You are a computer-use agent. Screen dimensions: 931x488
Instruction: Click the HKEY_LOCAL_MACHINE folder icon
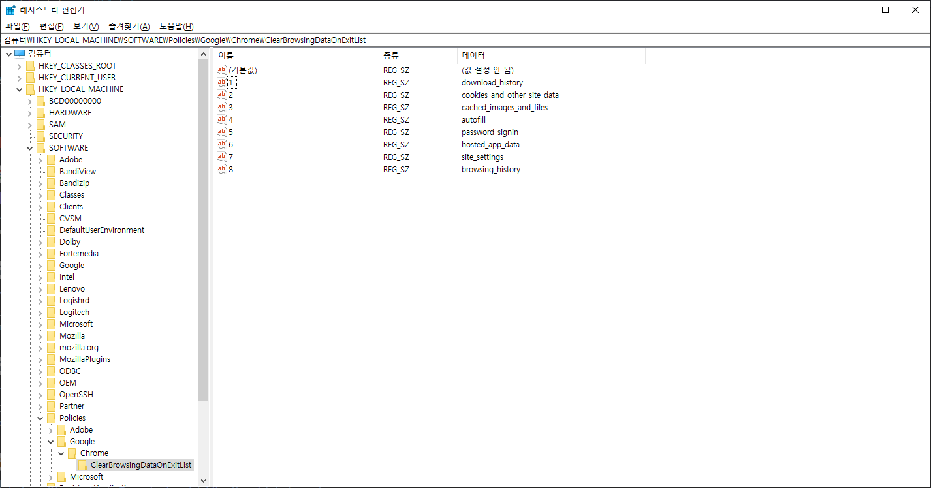pos(30,89)
